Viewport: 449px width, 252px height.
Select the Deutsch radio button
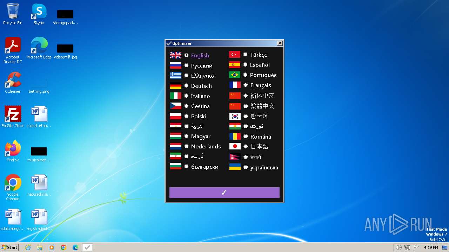(x=186, y=85)
